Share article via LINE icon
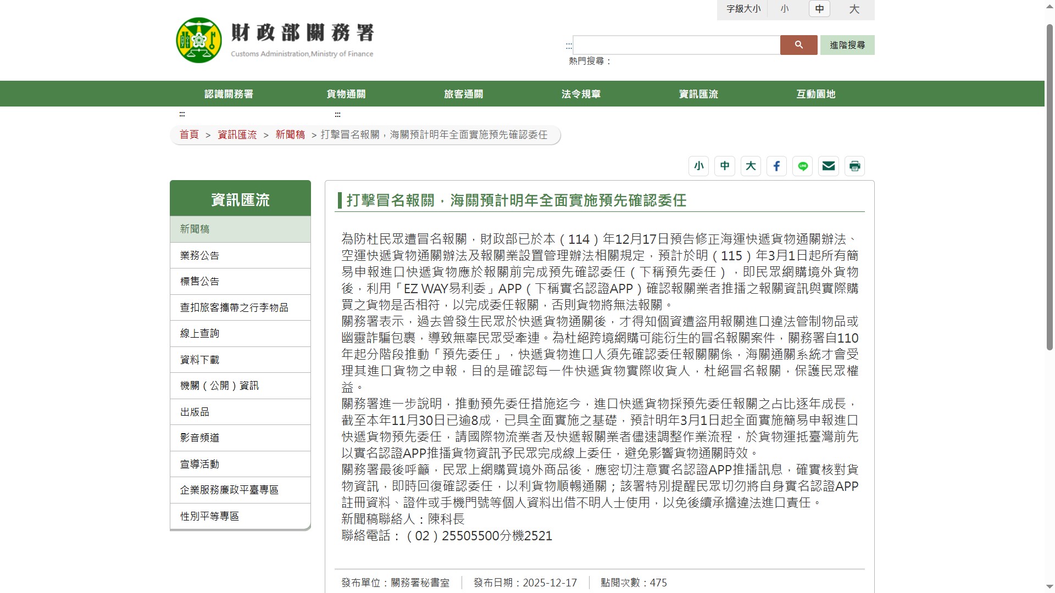The height and width of the screenshot is (593, 1055). click(x=802, y=166)
